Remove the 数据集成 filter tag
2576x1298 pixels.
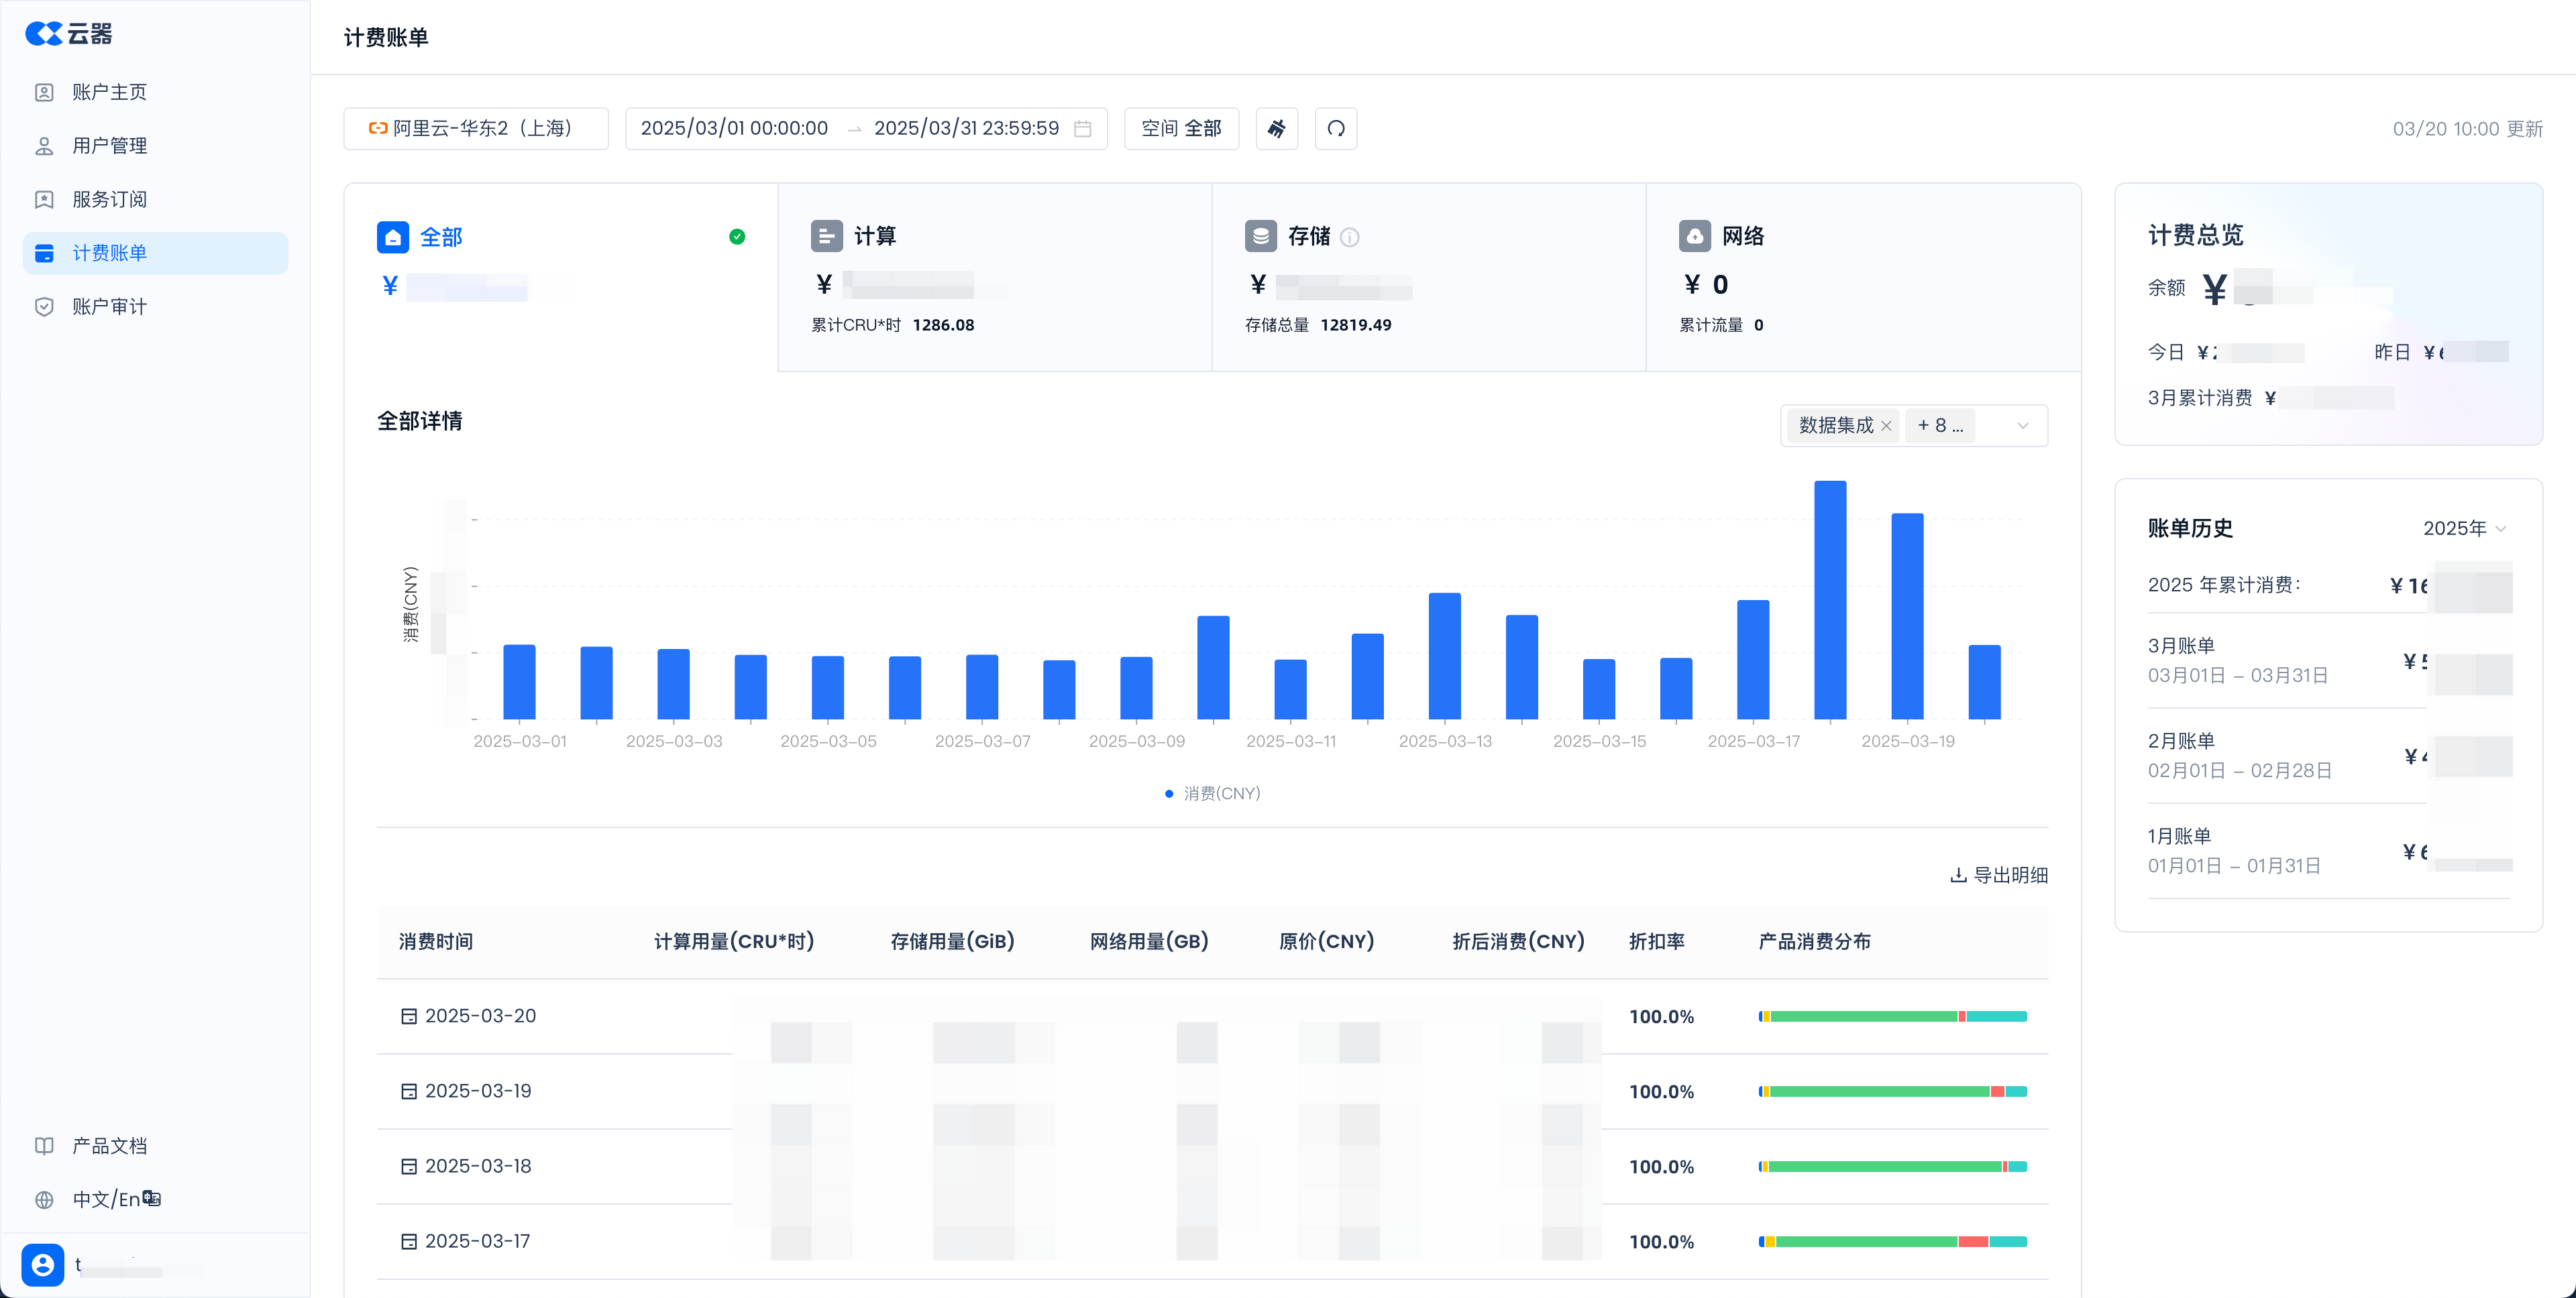(1886, 426)
